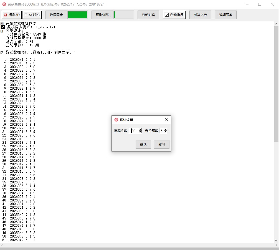
Task: Toggle the 自动换行 checkbox
Action: 174,15
